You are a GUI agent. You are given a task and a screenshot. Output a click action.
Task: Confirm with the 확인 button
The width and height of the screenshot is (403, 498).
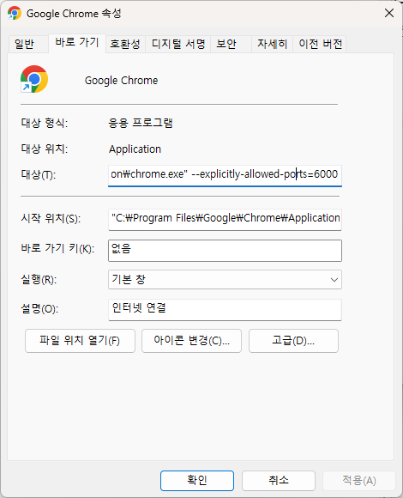pos(197,481)
